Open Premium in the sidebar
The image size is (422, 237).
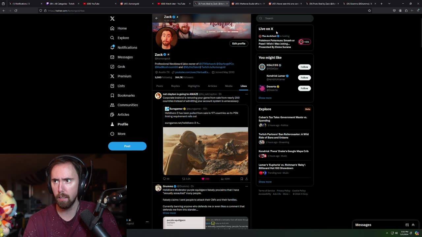tap(121, 76)
